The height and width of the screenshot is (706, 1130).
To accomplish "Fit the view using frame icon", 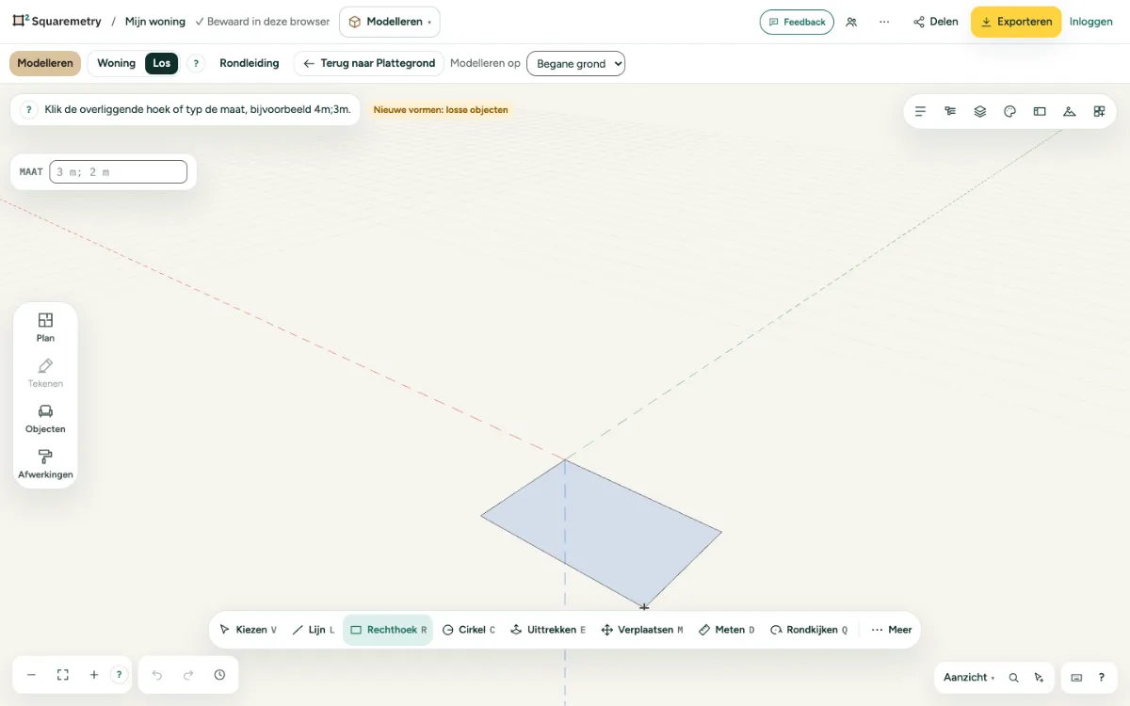I will 63,675.
